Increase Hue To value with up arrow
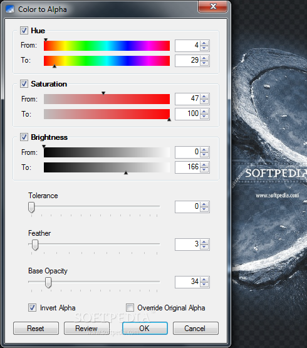This screenshot has width=307, height=348. (204, 58)
